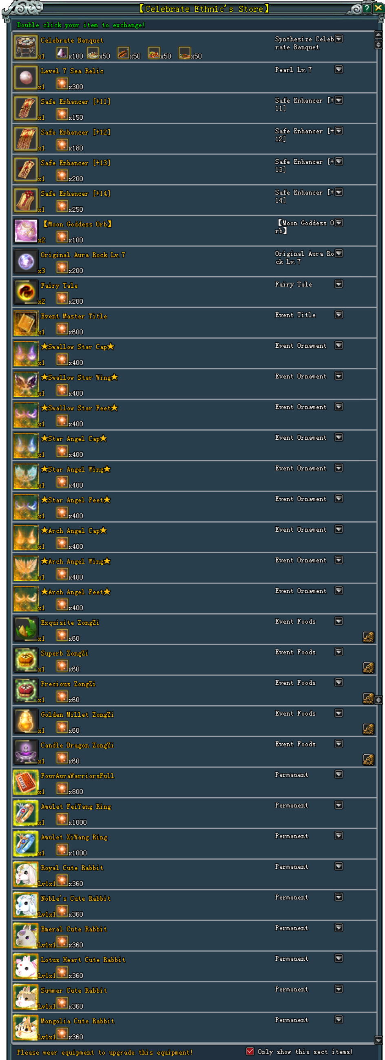
Task: Toggle Only show this sect items checkbox
Action: [250, 1051]
